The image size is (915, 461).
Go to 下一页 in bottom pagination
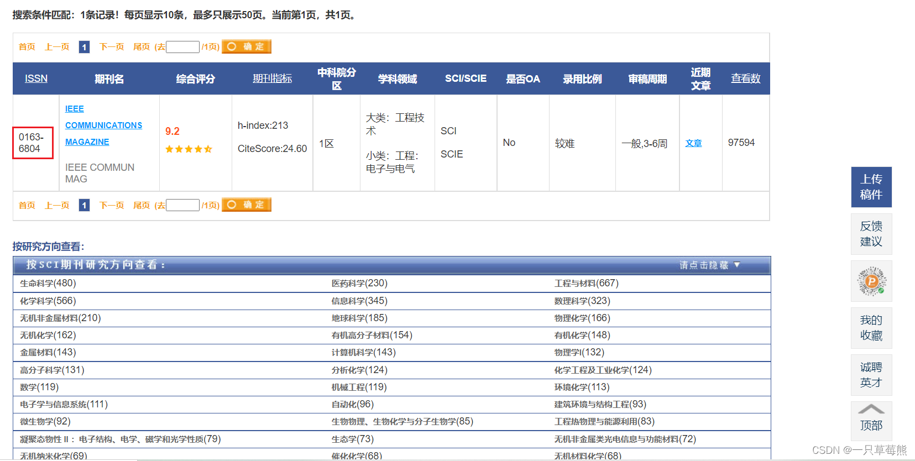pos(112,205)
